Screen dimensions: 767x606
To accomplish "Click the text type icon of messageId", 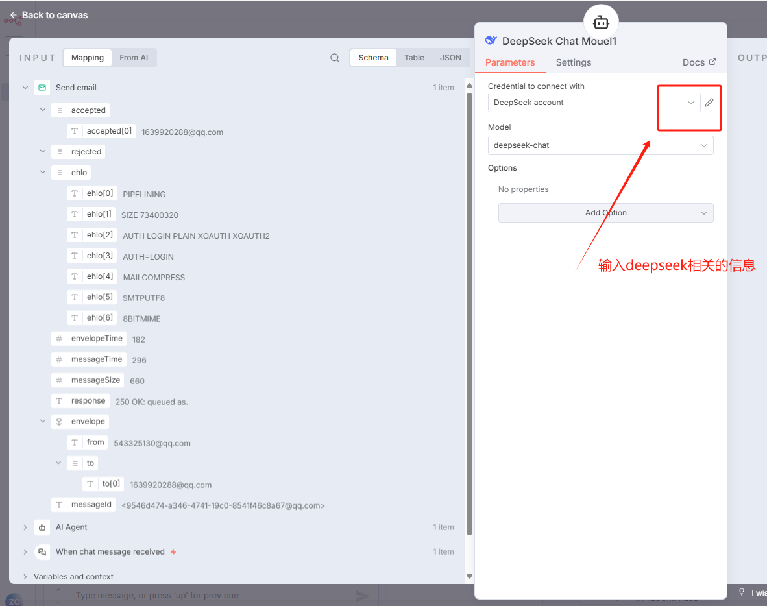I will click(58, 504).
